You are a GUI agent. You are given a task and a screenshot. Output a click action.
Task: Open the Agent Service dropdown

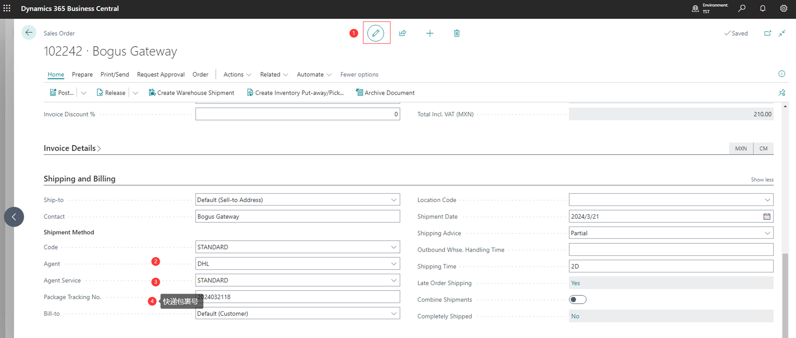click(394, 280)
